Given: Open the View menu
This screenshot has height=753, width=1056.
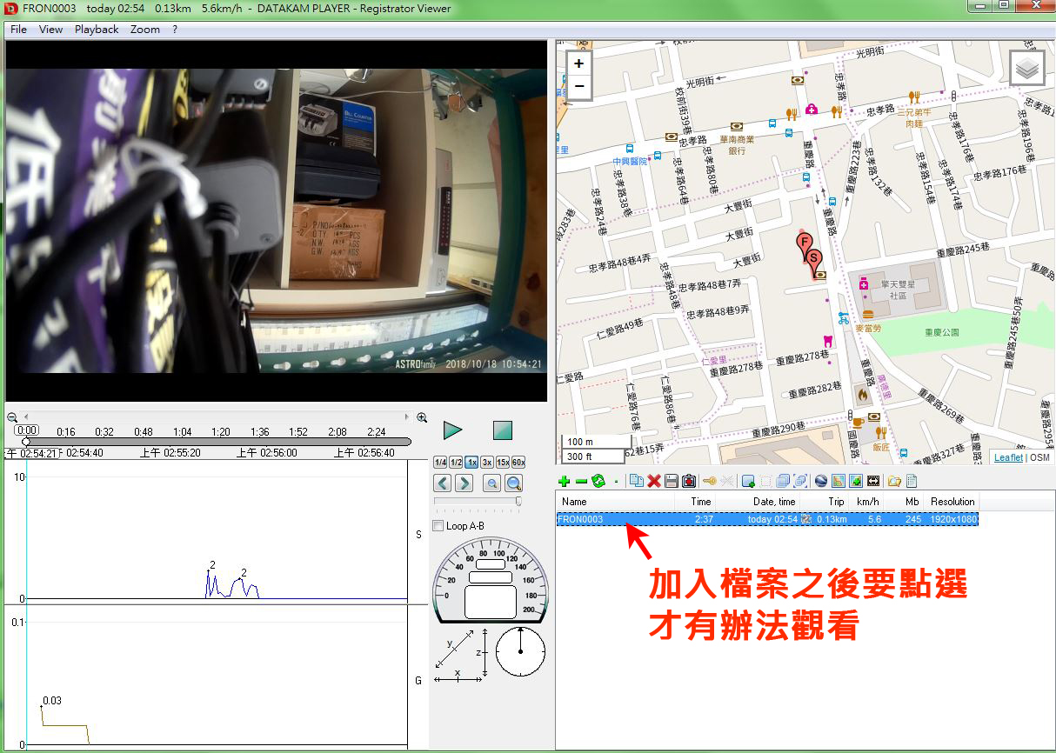Looking at the screenshot, I should click(51, 30).
